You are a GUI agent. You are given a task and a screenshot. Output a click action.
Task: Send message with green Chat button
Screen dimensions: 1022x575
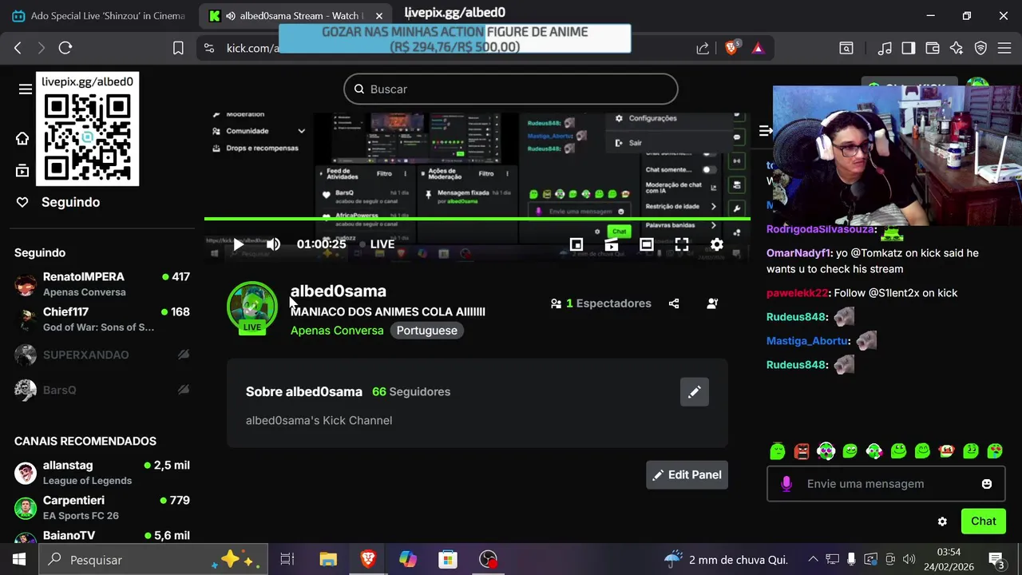point(983,521)
